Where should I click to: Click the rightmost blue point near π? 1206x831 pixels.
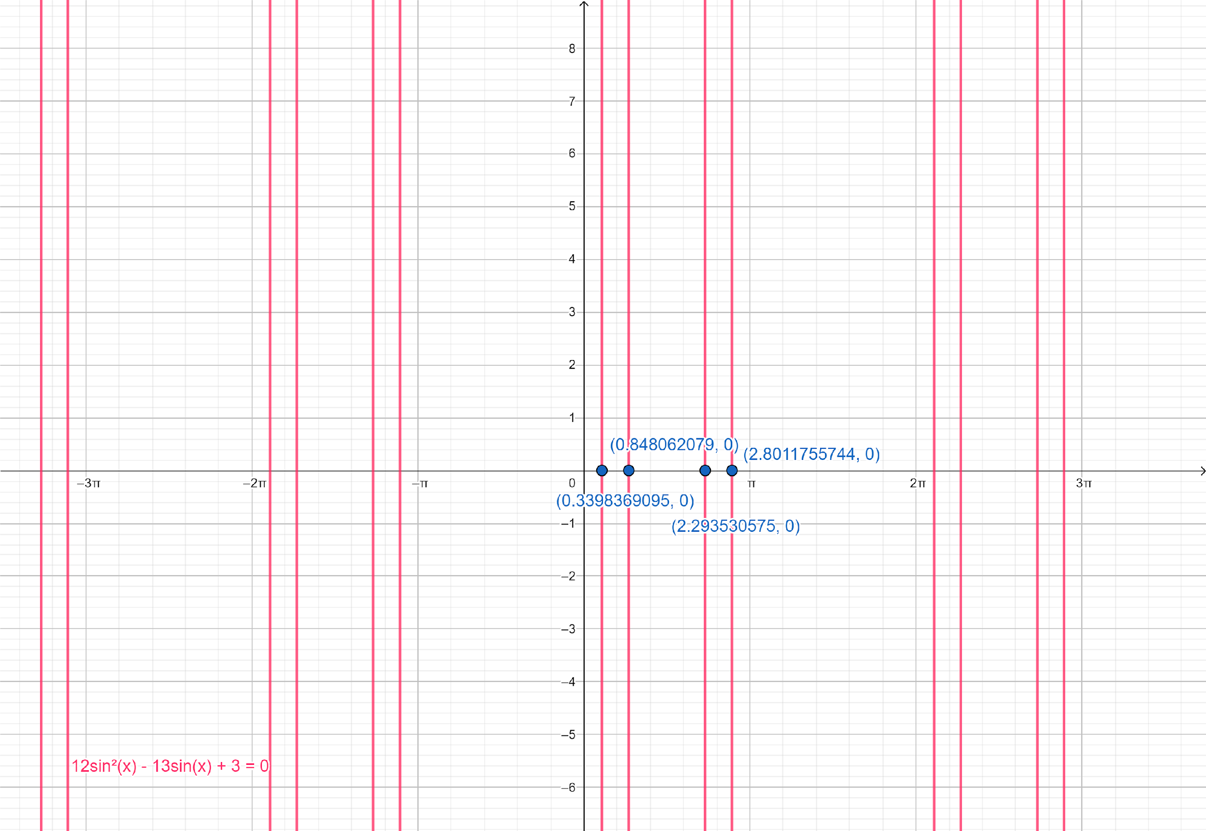coord(731,471)
